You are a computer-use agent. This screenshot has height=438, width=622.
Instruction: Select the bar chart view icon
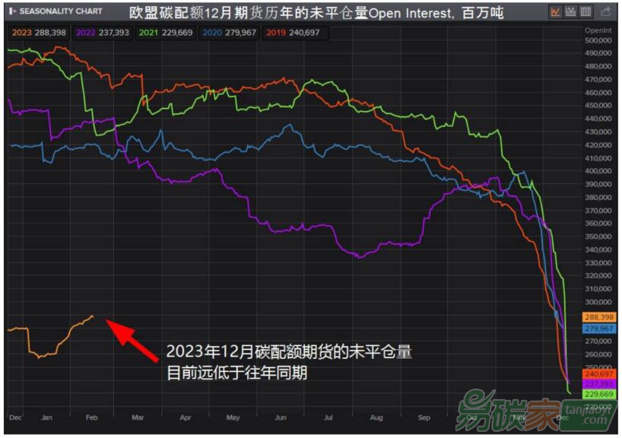tap(570, 11)
